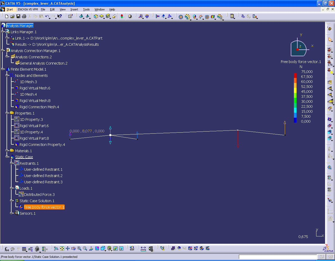Click the Design Table icon
The image size is (335, 261).
[24, 249]
